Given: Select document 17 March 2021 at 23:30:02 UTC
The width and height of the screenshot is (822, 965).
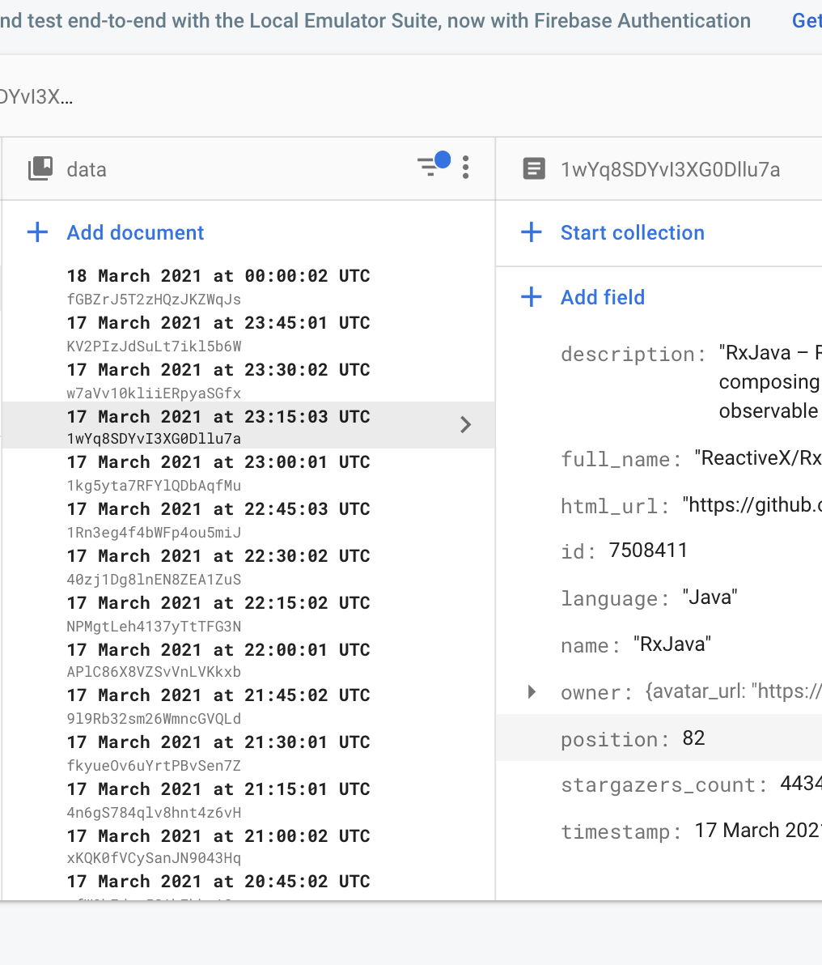Looking at the screenshot, I should click(218, 369).
